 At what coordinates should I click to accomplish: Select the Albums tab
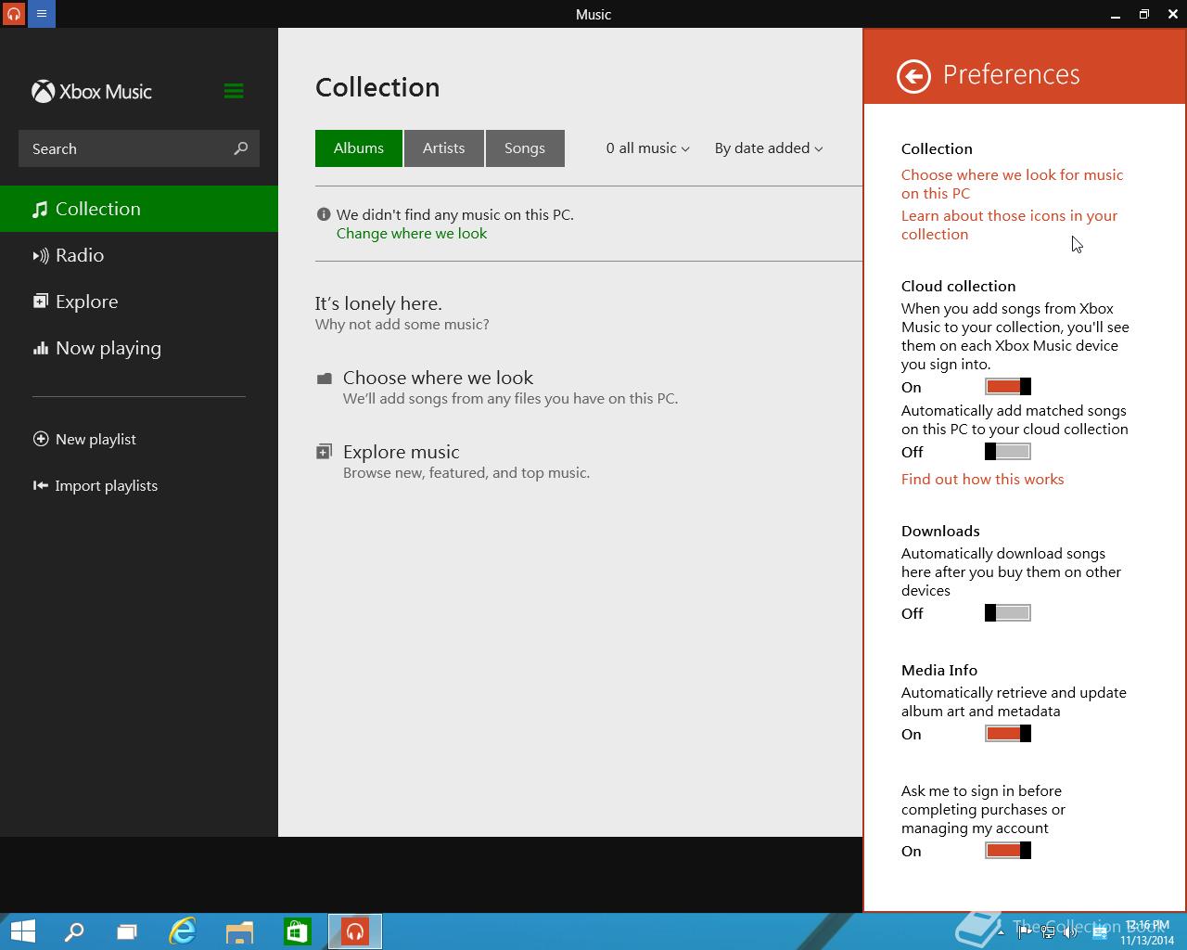[359, 148]
